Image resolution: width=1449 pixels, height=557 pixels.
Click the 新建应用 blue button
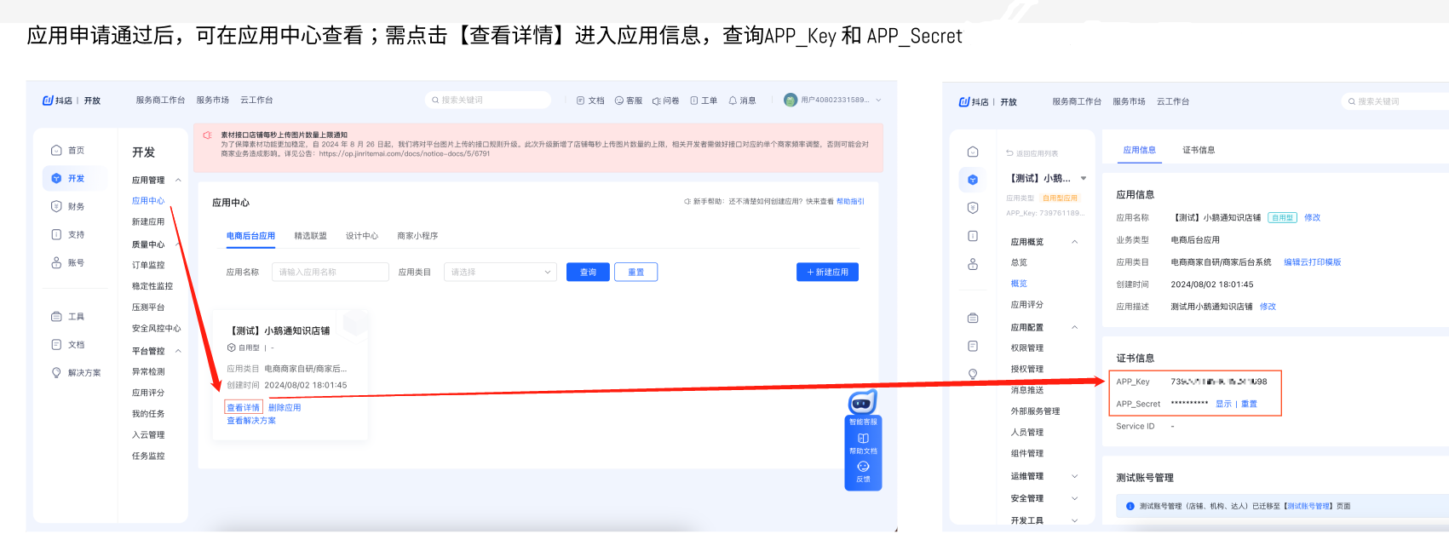827,272
